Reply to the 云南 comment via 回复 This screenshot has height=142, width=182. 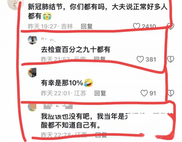point(99,59)
